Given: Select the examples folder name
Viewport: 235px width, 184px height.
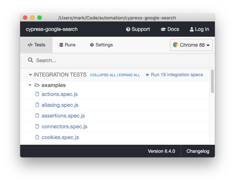Looking at the screenshot, I should point(54,85).
